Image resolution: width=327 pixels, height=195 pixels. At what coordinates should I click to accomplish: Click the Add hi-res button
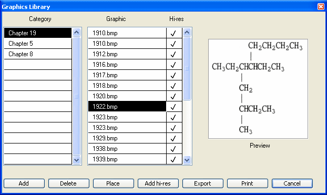click(158, 183)
